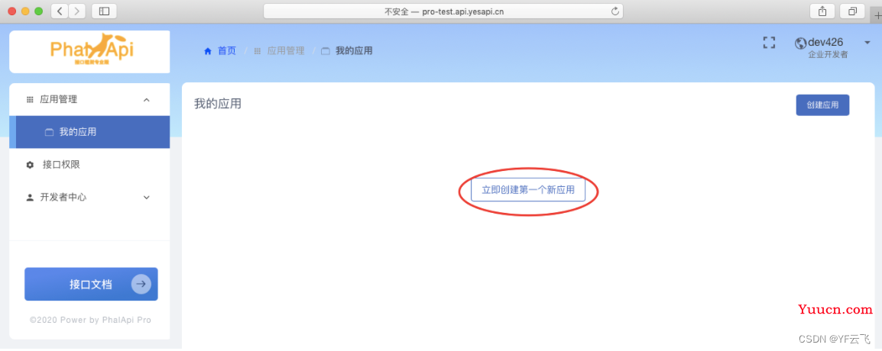This screenshot has width=882, height=351.
Task: Click the window icon beside 我的应用 sidebar
Action: click(49, 133)
